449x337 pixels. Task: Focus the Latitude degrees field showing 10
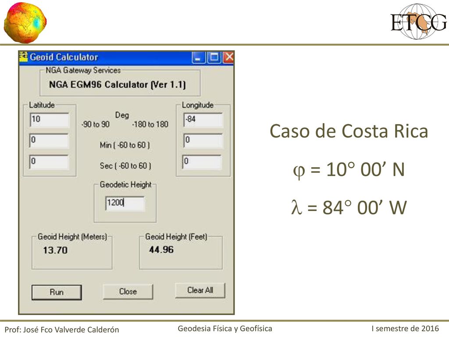(49, 120)
